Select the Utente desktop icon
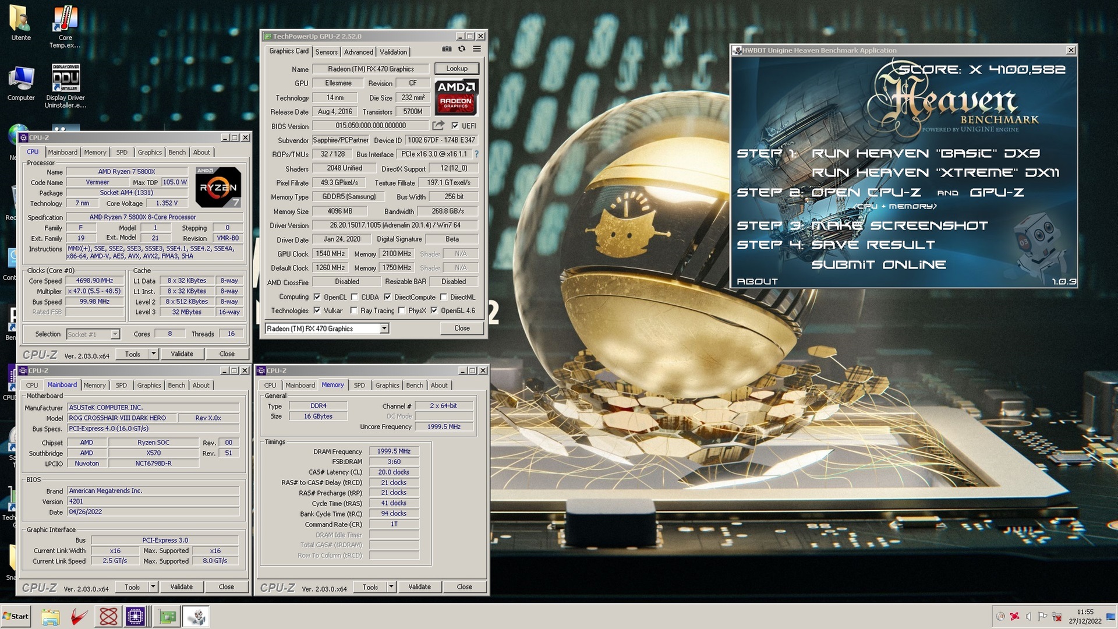Viewport: 1118px width, 629px height. click(21, 24)
